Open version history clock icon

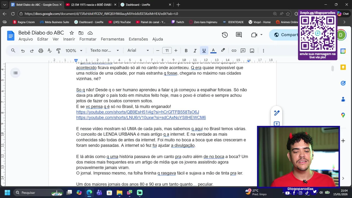pyautogui.click(x=225, y=35)
